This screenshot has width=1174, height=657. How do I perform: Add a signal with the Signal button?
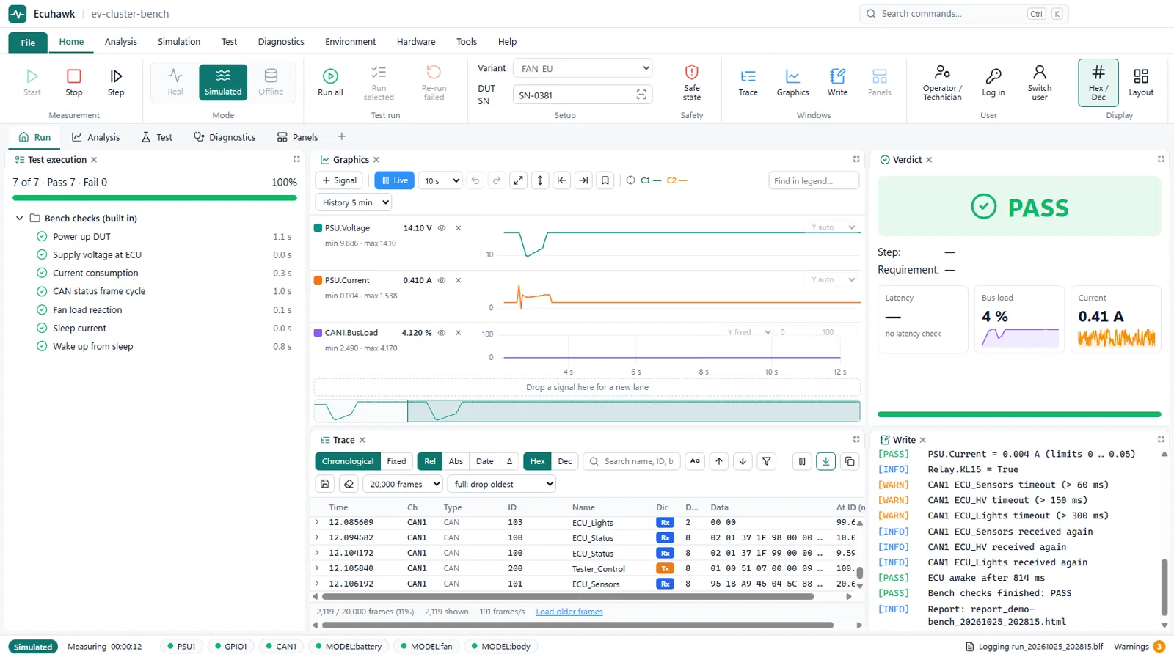click(339, 180)
